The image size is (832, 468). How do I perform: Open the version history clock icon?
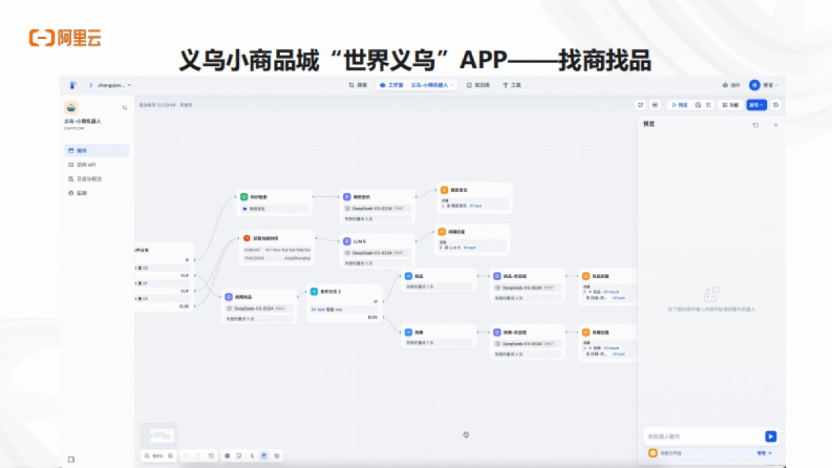pos(211,456)
